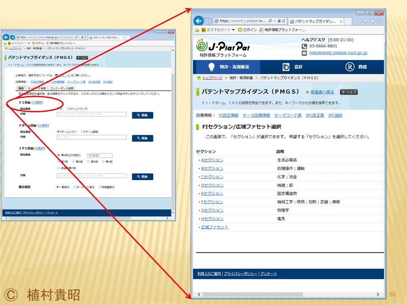This screenshot has width=407, height=305.
Task: Close the パテントマップガイダン tab in the right window
Action: 341,21
